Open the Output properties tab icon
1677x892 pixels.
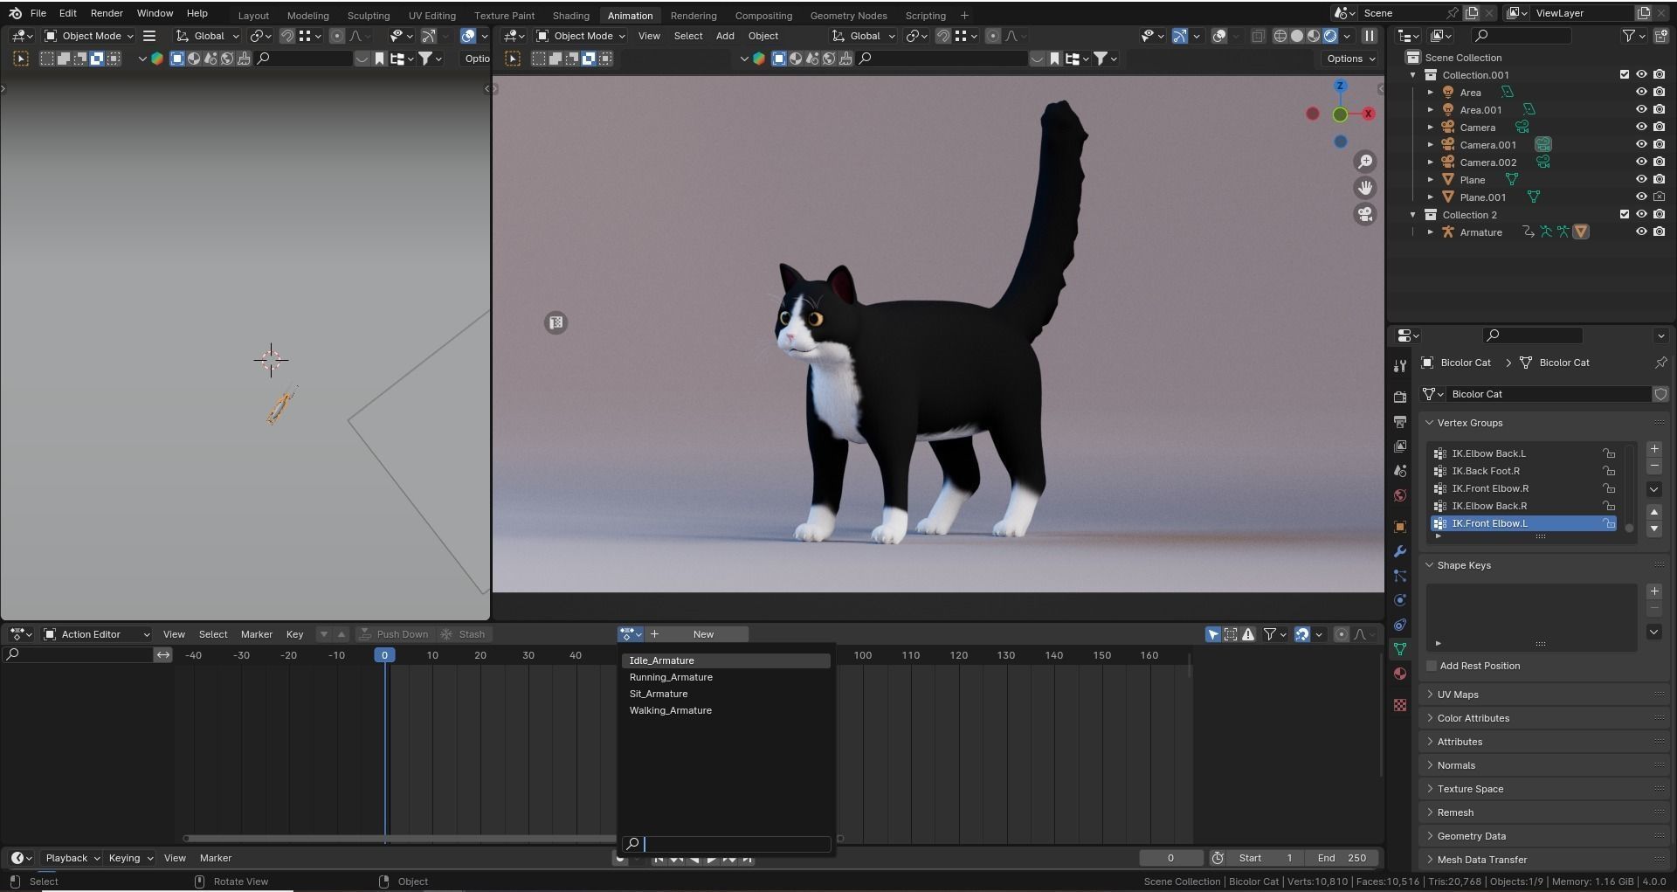tap(1400, 422)
